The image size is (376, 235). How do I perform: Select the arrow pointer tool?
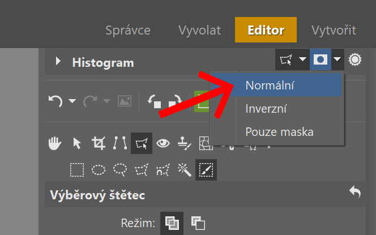[77, 143]
